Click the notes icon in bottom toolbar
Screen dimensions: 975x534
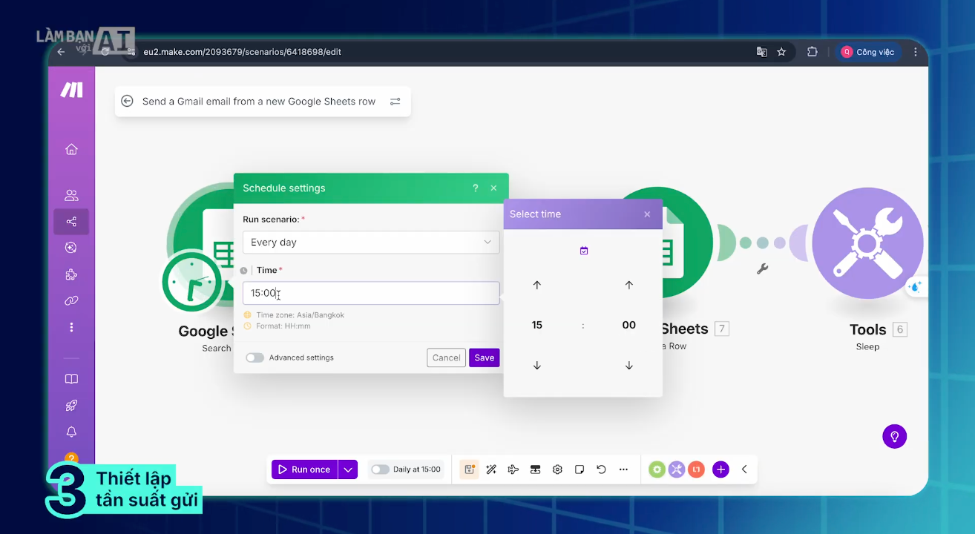tap(580, 469)
